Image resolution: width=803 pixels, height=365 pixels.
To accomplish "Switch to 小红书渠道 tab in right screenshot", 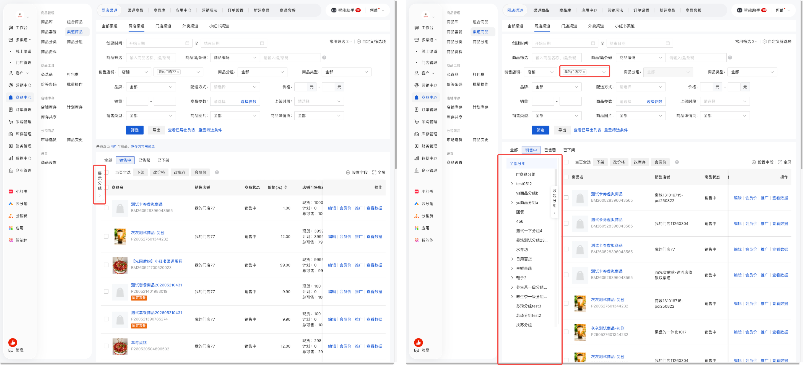I will point(625,26).
